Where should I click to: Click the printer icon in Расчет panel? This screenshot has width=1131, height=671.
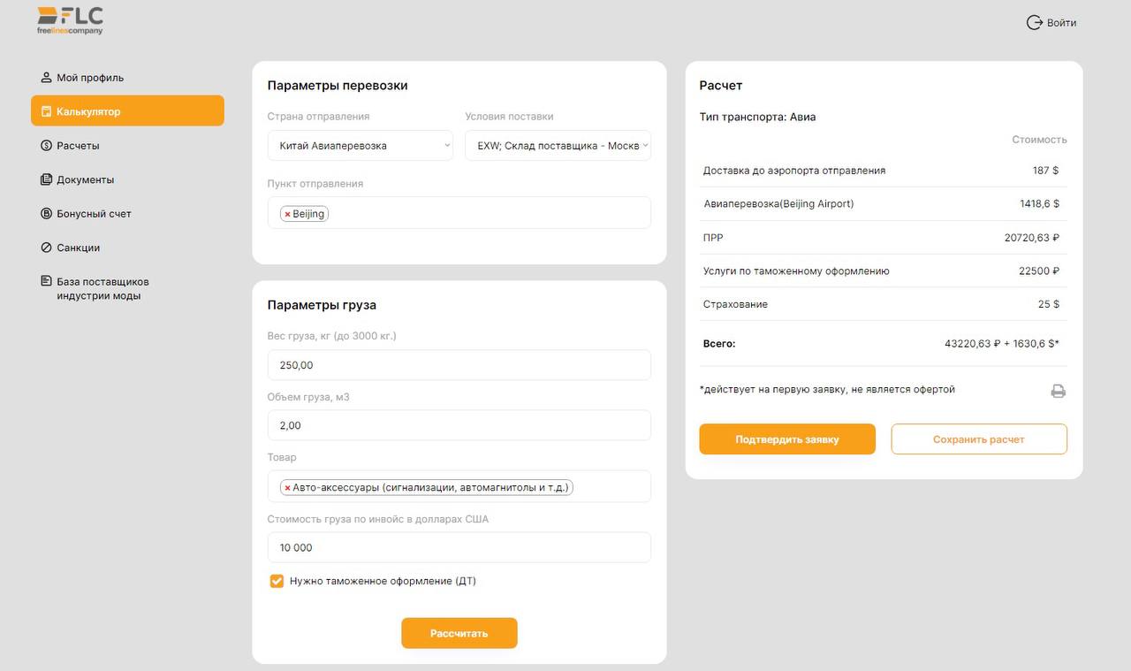(x=1058, y=391)
